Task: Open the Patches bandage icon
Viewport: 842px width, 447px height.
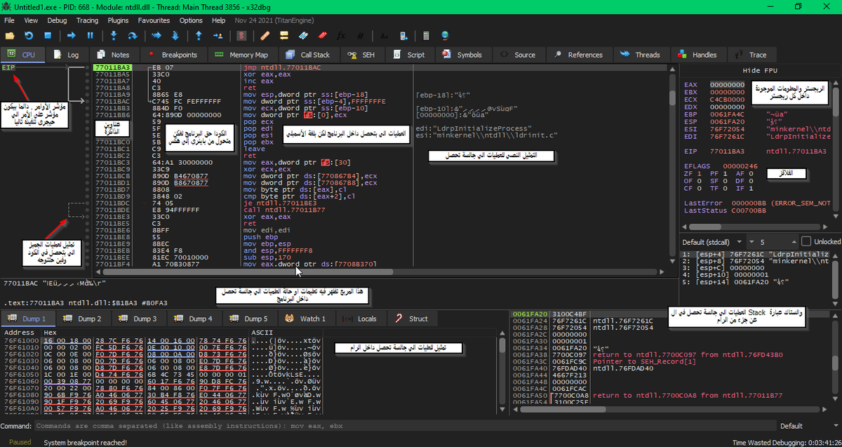Action: [265, 35]
